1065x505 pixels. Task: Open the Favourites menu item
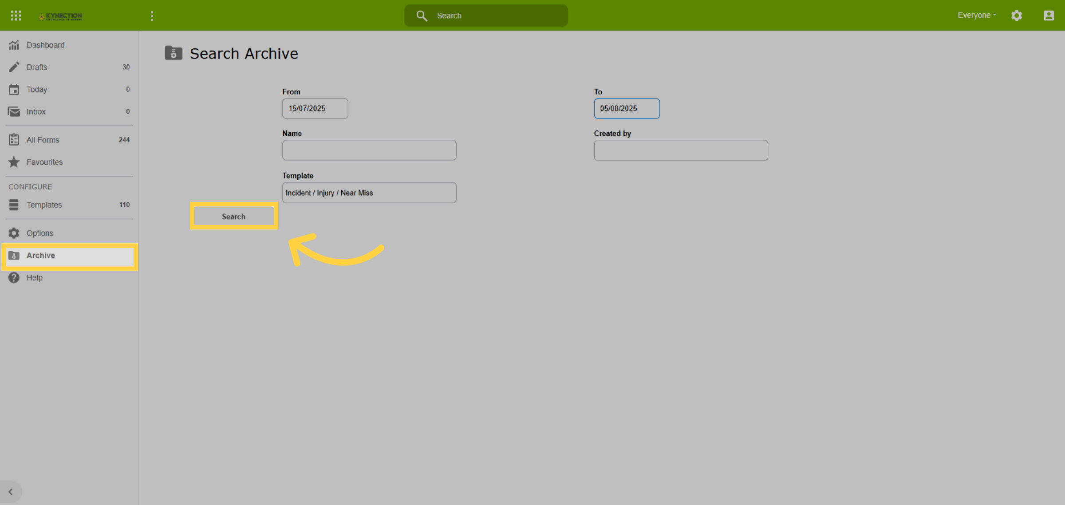click(69, 162)
